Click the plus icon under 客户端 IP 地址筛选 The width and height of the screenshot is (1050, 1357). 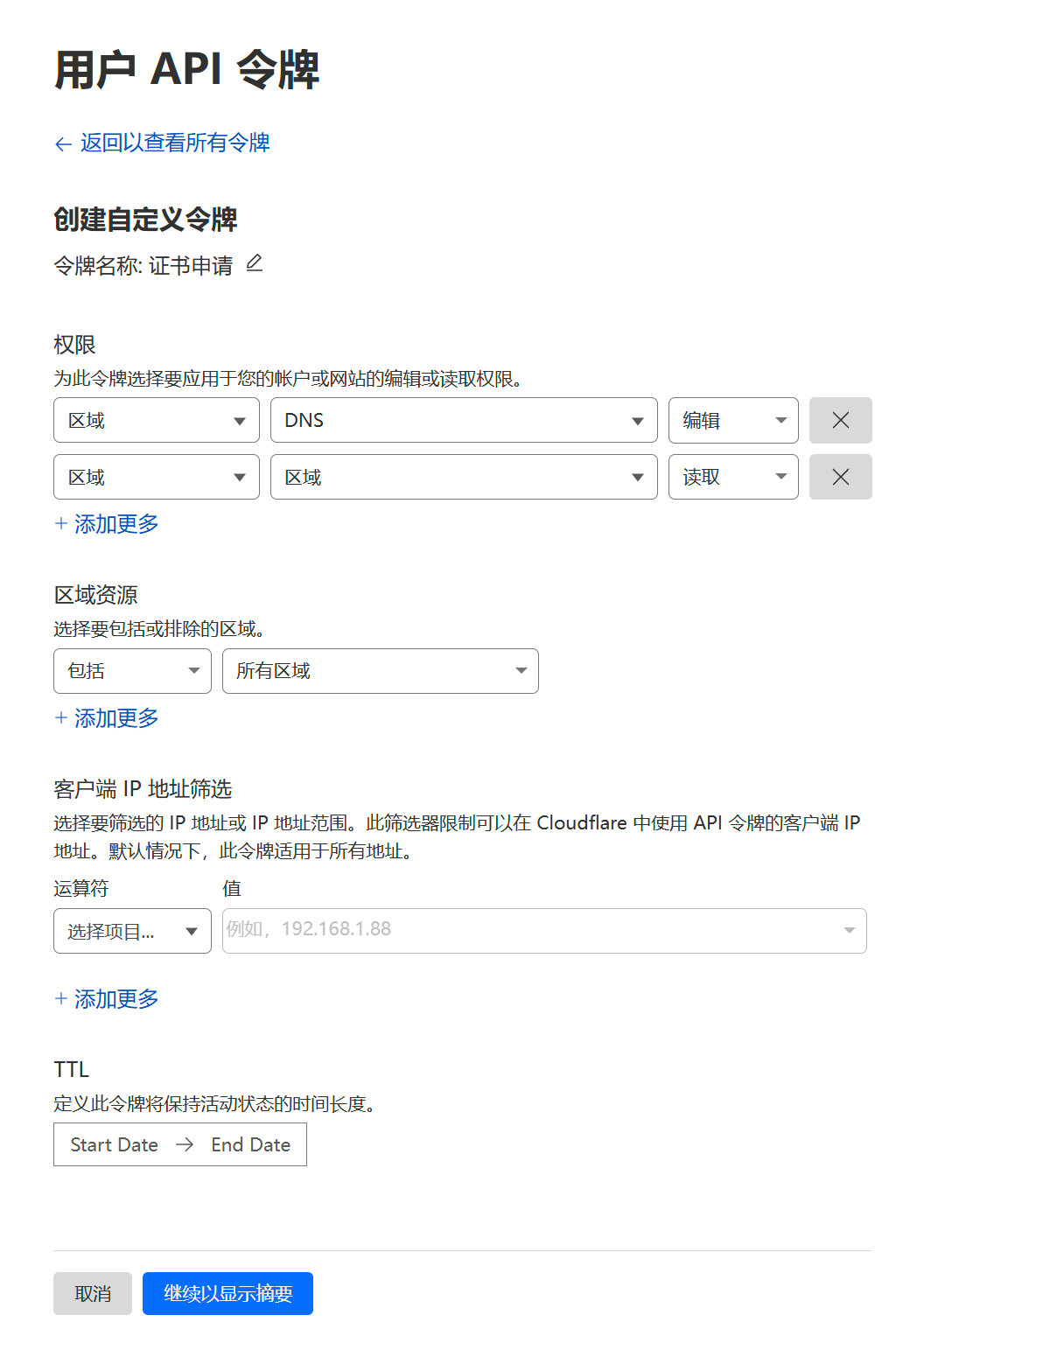point(60,998)
